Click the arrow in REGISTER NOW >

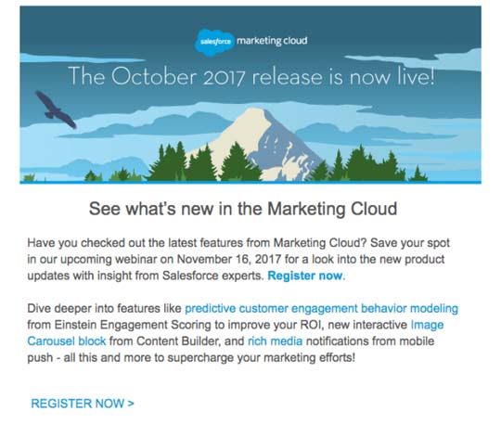click(131, 404)
